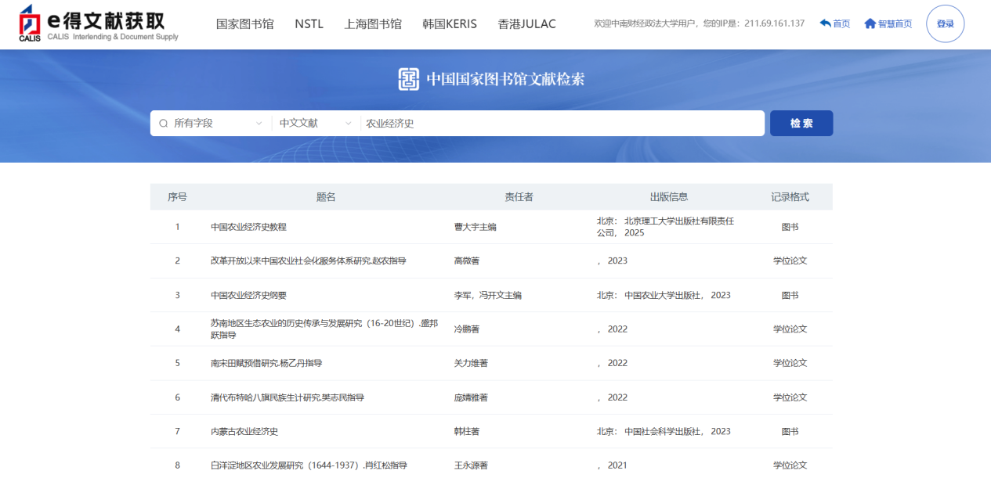Viewport: 991px width, 478px height.
Task: Click the CALIS e得文献获取 logo
Action: click(x=99, y=23)
